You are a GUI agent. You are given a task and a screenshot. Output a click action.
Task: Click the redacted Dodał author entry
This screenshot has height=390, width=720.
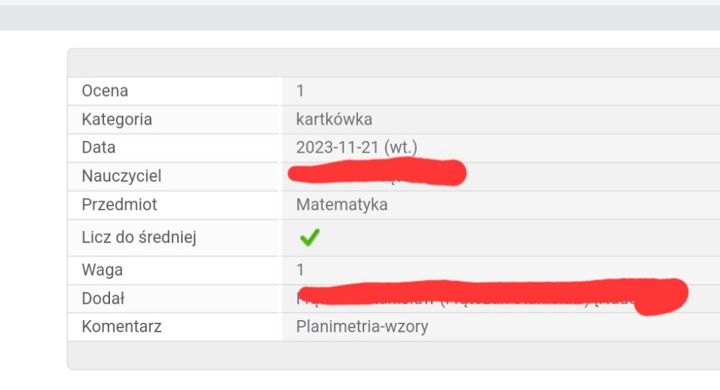(x=489, y=296)
